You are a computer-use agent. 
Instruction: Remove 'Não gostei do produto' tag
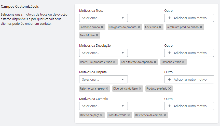coord(139,27)
